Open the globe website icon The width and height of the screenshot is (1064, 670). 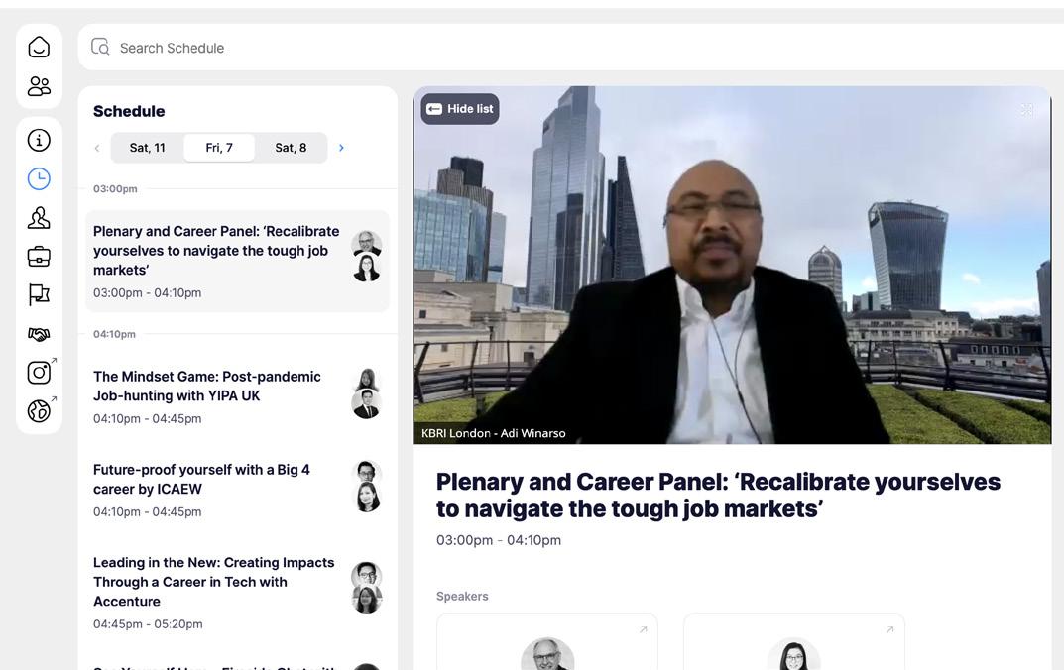(40, 410)
